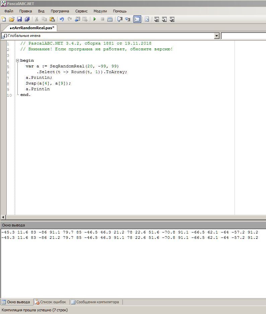Open the Сервис menu

pos(81,11)
